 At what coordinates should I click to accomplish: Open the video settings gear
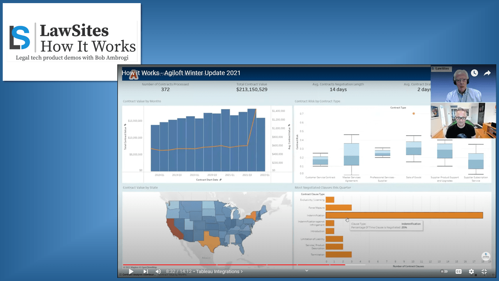click(x=471, y=271)
